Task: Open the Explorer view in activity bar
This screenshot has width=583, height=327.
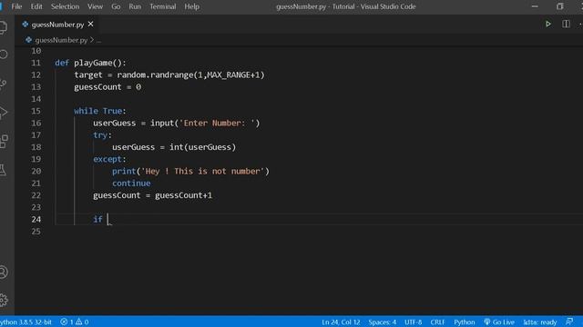Action: (3, 26)
